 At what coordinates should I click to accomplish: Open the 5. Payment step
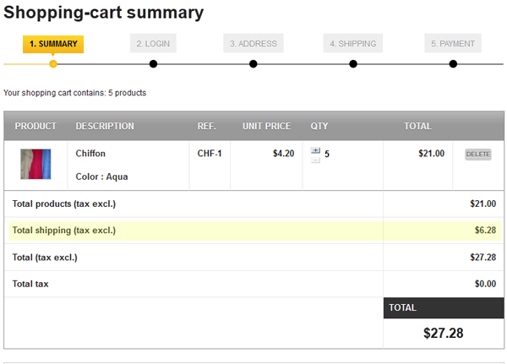pos(453,44)
